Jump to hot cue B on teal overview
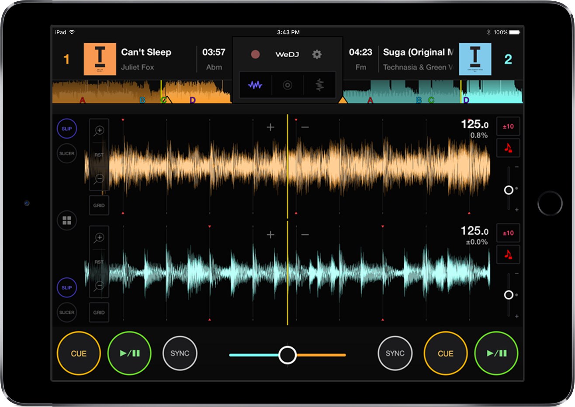Image resolution: width=575 pixels, height=407 pixels. pyautogui.click(x=419, y=100)
